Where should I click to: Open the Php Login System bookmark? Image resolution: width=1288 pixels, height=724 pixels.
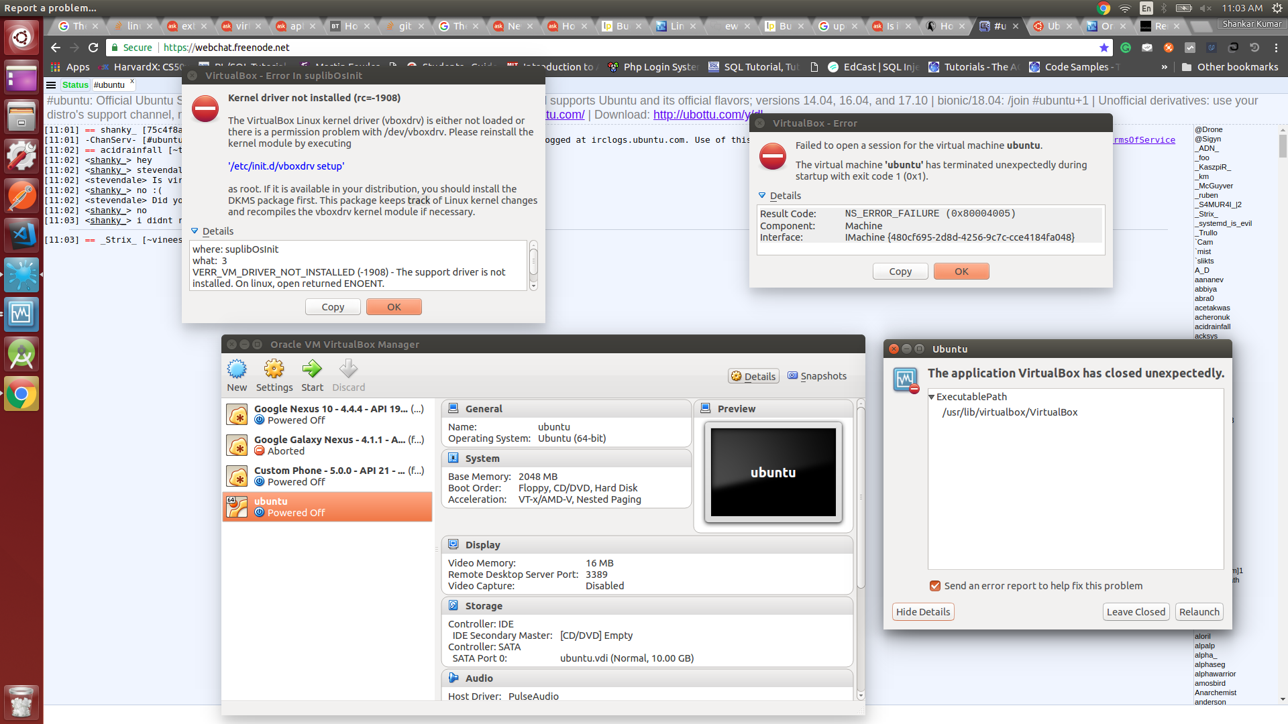tap(653, 67)
